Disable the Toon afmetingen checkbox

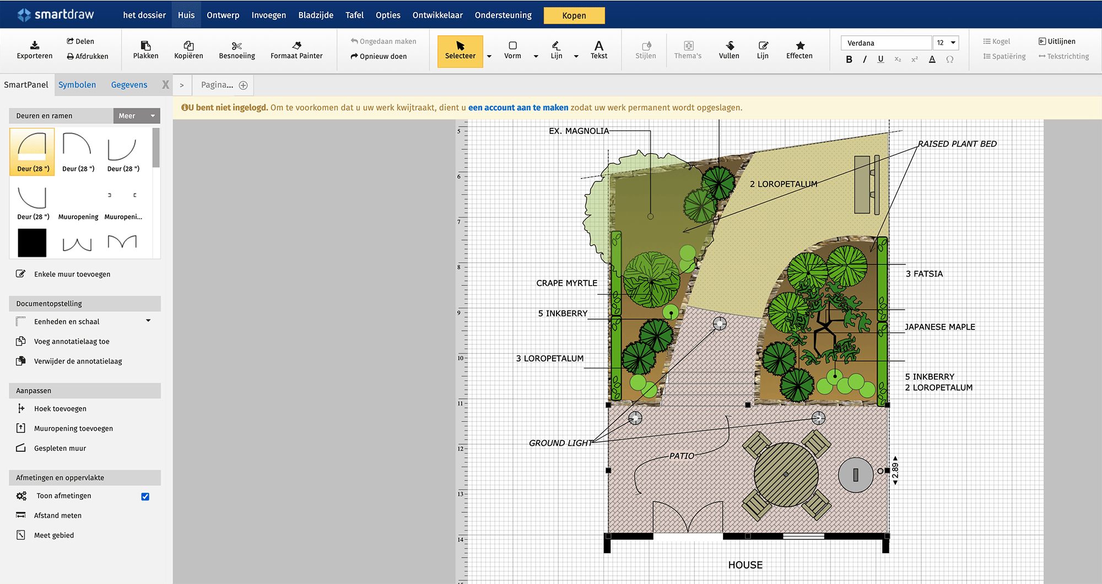pos(145,496)
